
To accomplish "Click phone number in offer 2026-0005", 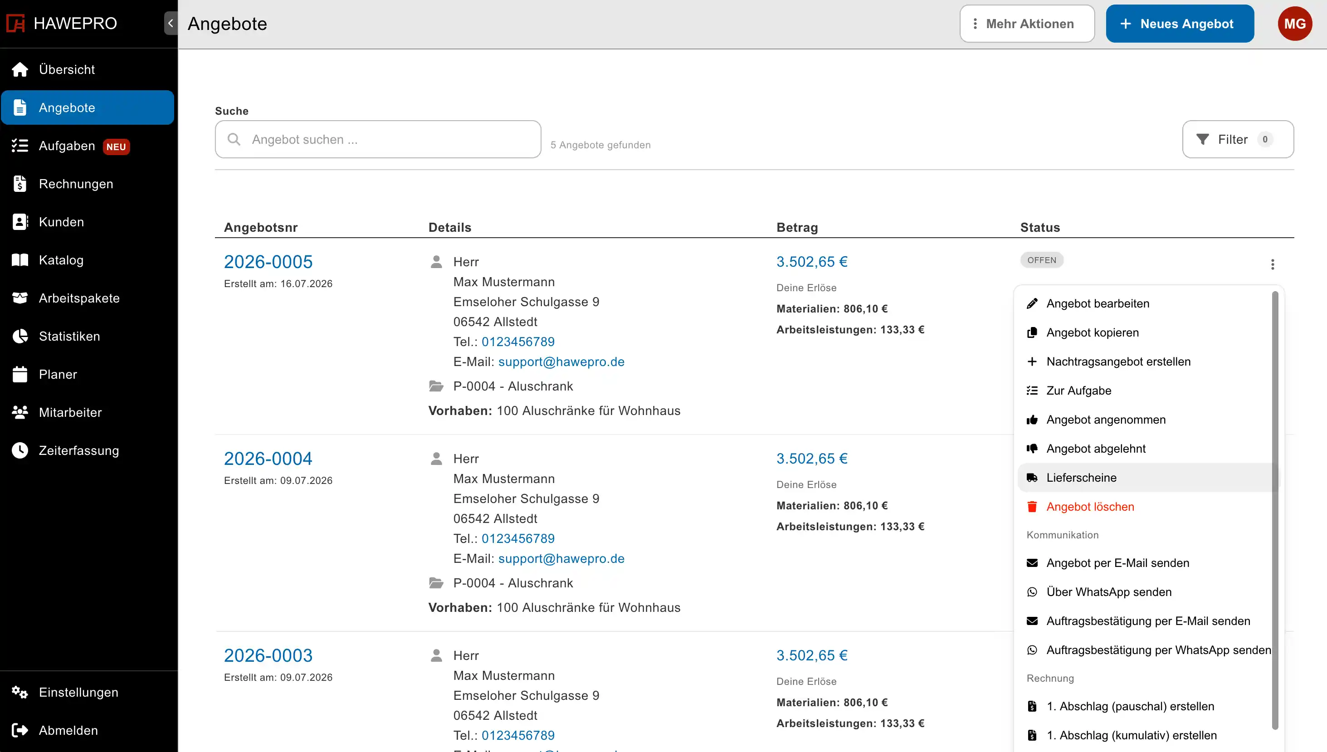I will click(518, 342).
